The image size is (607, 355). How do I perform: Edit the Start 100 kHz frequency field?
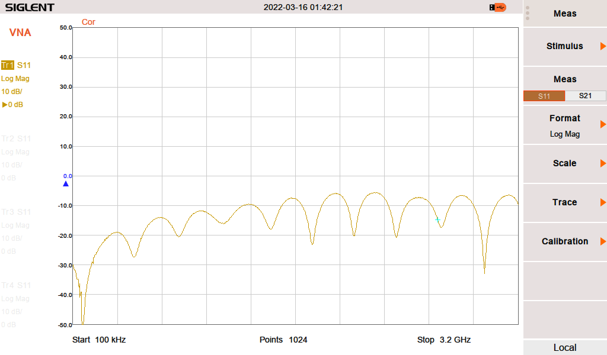[x=99, y=340]
